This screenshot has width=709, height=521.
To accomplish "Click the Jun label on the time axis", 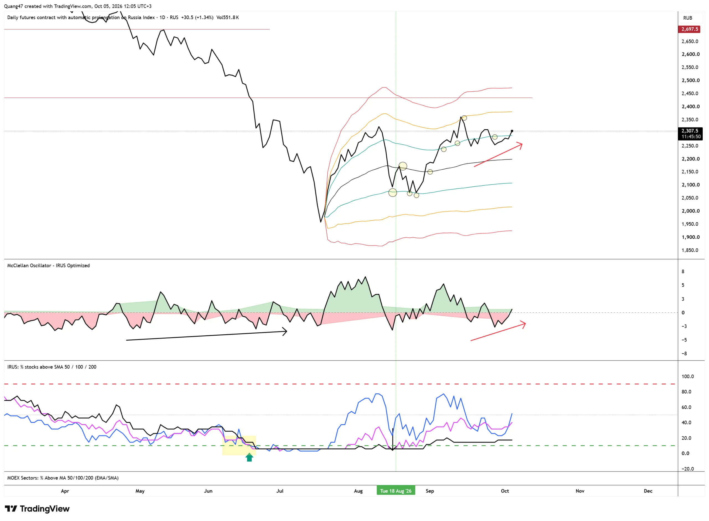I will pyautogui.click(x=208, y=491).
